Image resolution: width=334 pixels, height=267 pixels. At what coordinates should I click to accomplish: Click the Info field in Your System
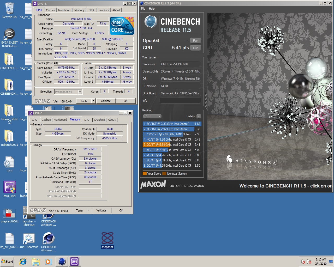pyautogui.click(x=180, y=101)
